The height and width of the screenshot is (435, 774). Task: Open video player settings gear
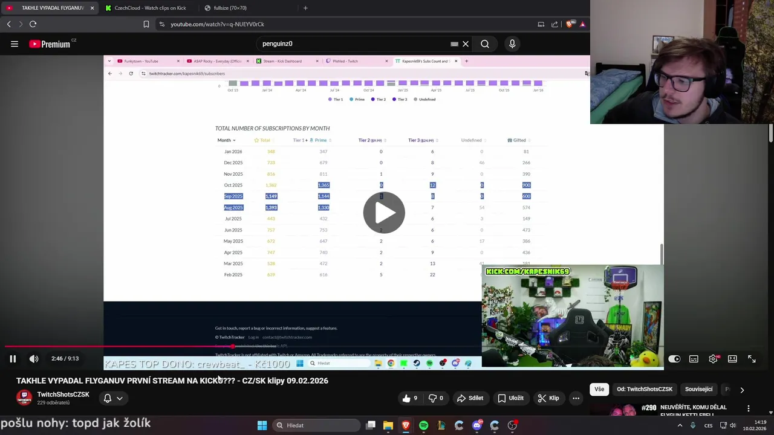click(x=714, y=359)
